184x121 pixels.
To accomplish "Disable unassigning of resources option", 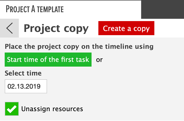I will [12, 109].
